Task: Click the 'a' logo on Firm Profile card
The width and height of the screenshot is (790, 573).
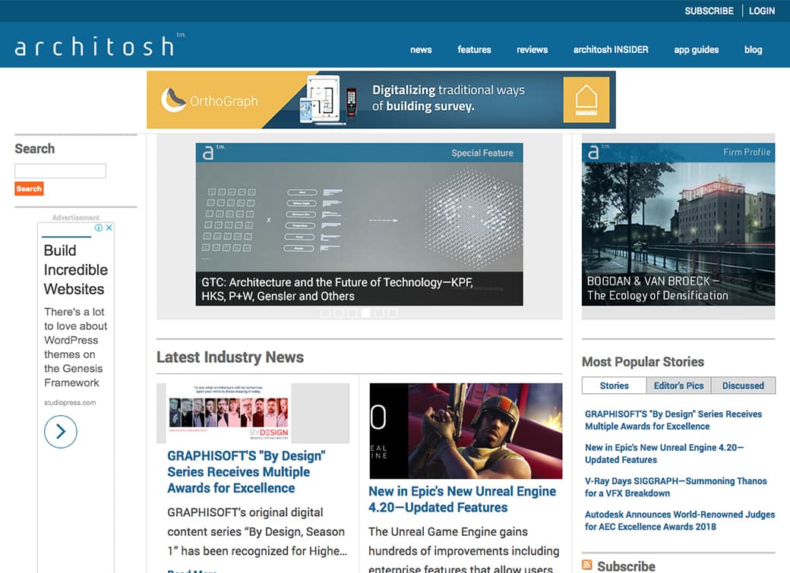Action: coord(593,152)
